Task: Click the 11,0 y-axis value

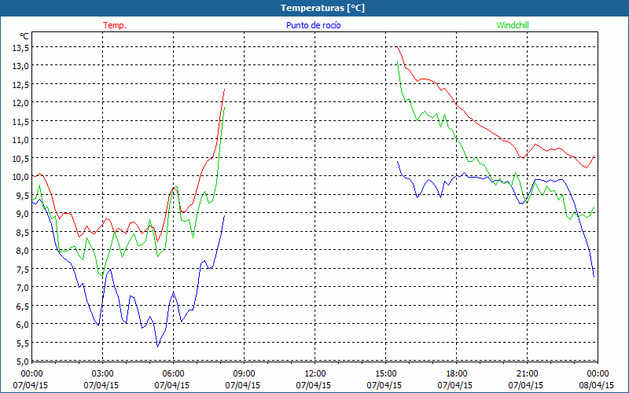Action: [x=21, y=141]
